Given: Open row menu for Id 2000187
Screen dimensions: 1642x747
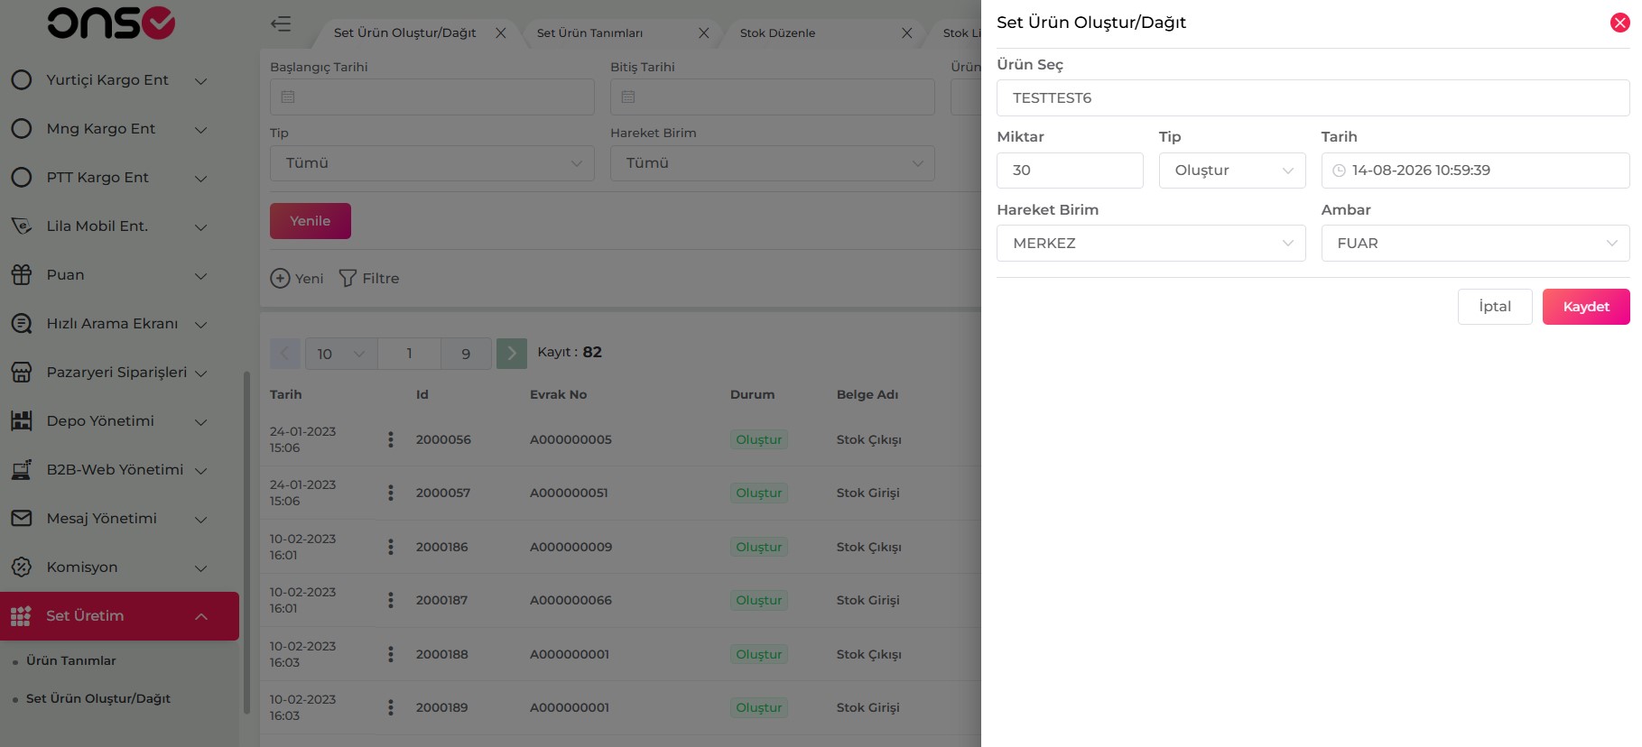Looking at the screenshot, I should pos(391,600).
